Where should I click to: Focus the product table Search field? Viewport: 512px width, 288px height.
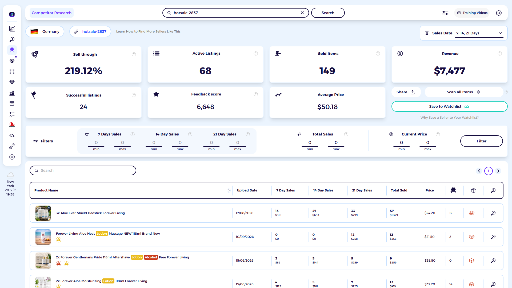[83, 170]
